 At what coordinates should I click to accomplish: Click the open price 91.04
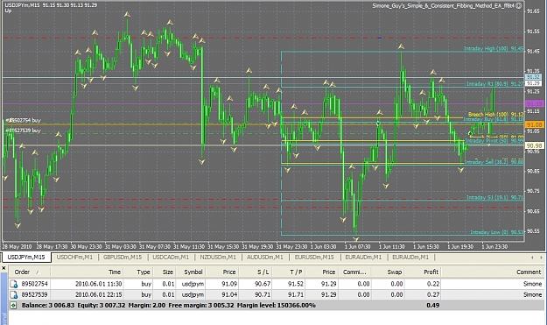229,294
